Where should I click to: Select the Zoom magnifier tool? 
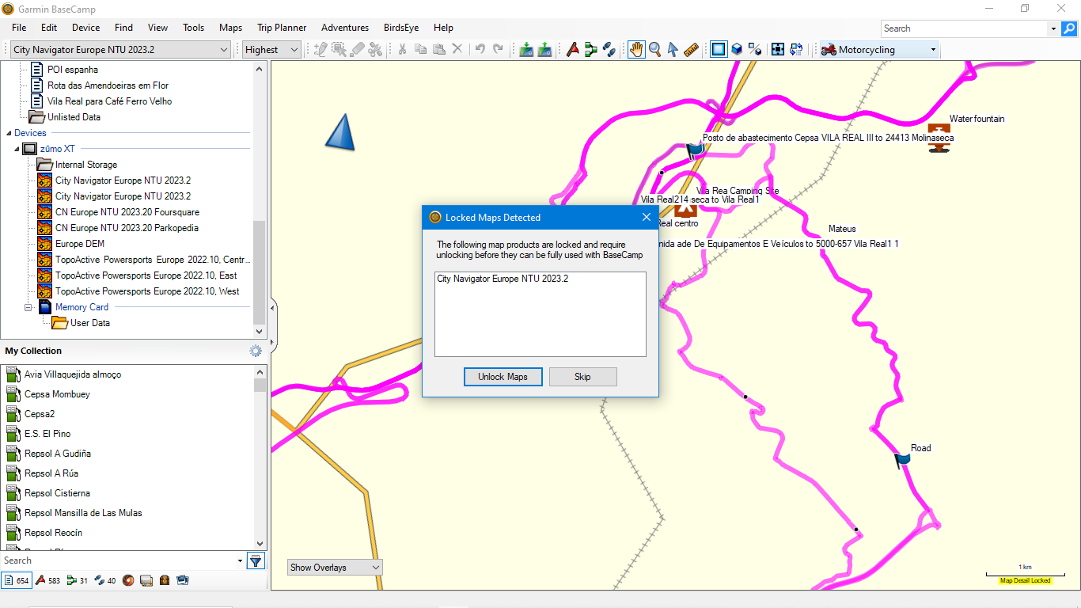(x=655, y=49)
